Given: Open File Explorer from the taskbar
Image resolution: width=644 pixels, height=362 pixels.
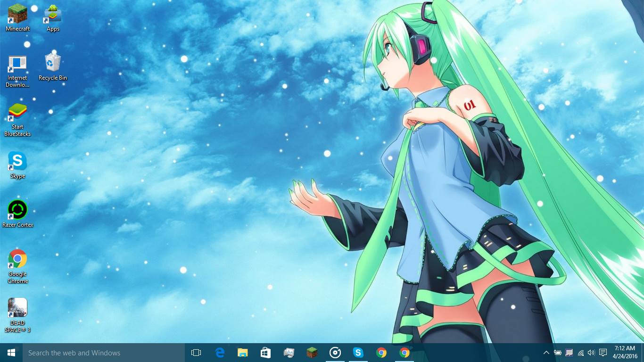Looking at the screenshot, I should pos(243,353).
